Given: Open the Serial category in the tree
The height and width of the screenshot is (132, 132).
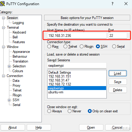Looking at the screenshot, I should tap(17, 105).
